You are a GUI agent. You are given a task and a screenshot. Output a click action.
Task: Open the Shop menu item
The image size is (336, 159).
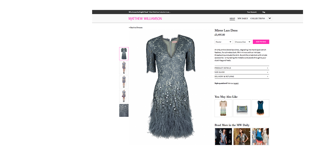pos(232,19)
